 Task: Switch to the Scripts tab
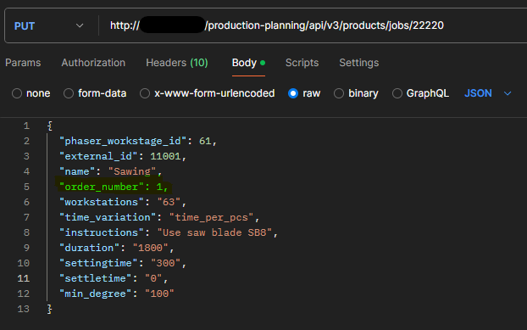pyautogui.click(x=302, y=63)
